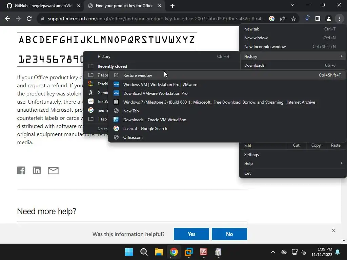Open the downloads extension icon
The image size is (347, 260).
[307, 19]
